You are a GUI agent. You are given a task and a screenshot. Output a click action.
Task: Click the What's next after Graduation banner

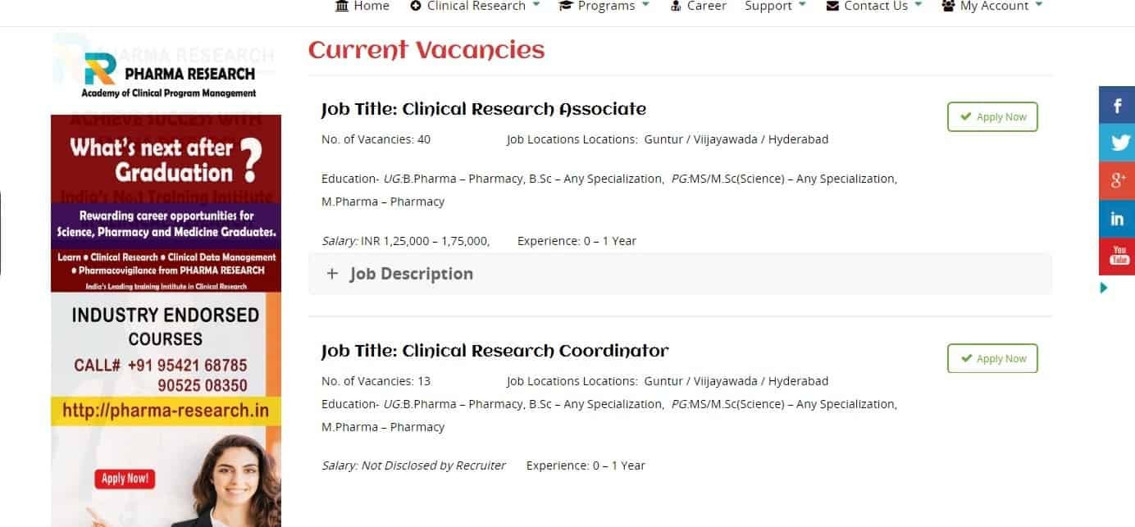click(x=166, y=161)
